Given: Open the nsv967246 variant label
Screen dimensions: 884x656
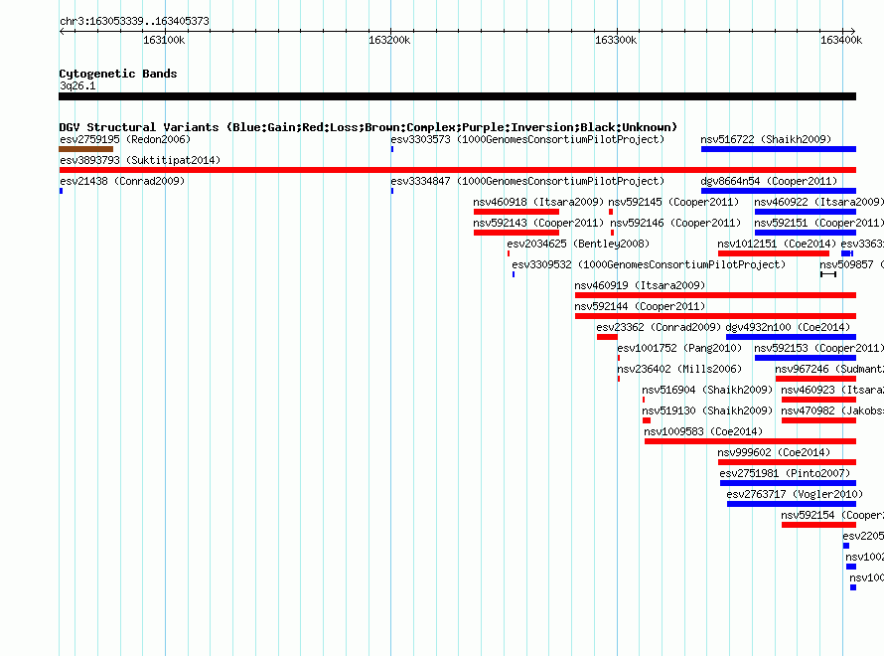Looking at the screenshot, I should tap(829, 369).
